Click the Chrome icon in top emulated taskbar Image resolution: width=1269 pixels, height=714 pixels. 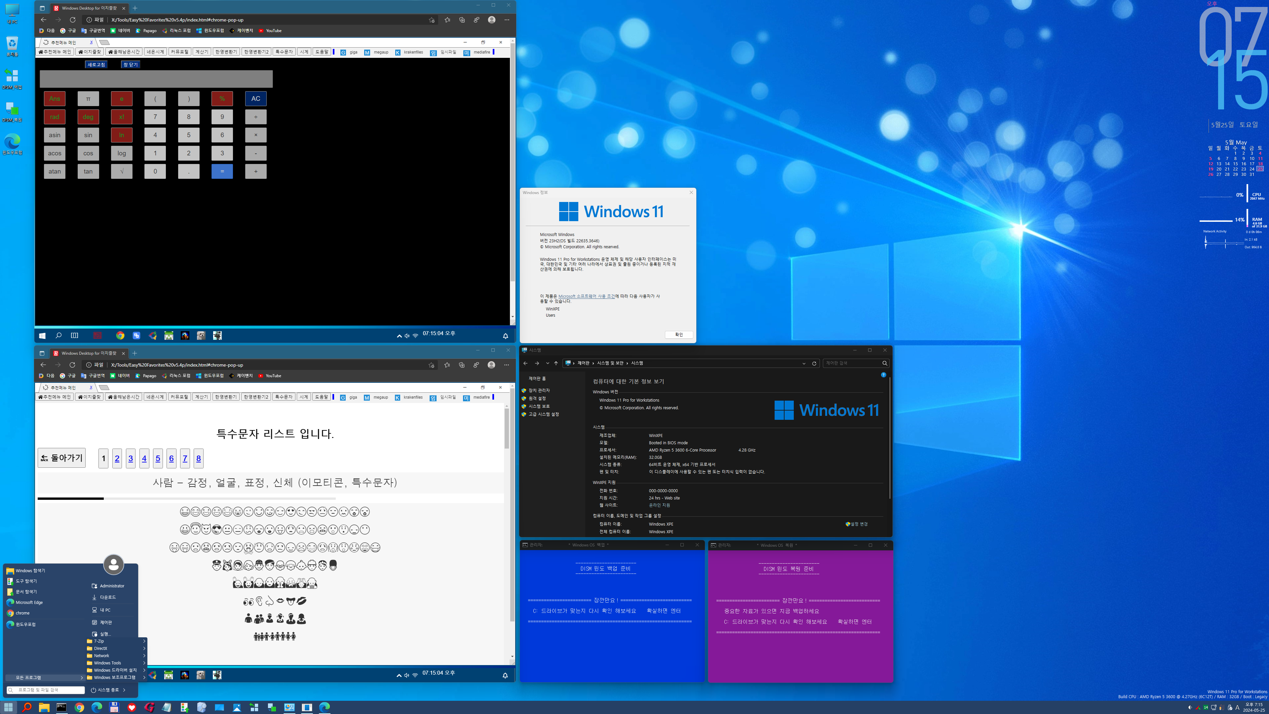point(120,336)
